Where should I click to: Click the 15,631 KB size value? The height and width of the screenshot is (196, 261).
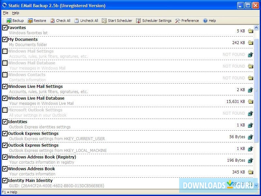click(236, 102)
